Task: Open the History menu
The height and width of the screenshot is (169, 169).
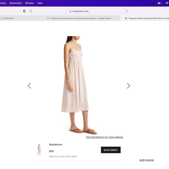Action: pos(3,3)
